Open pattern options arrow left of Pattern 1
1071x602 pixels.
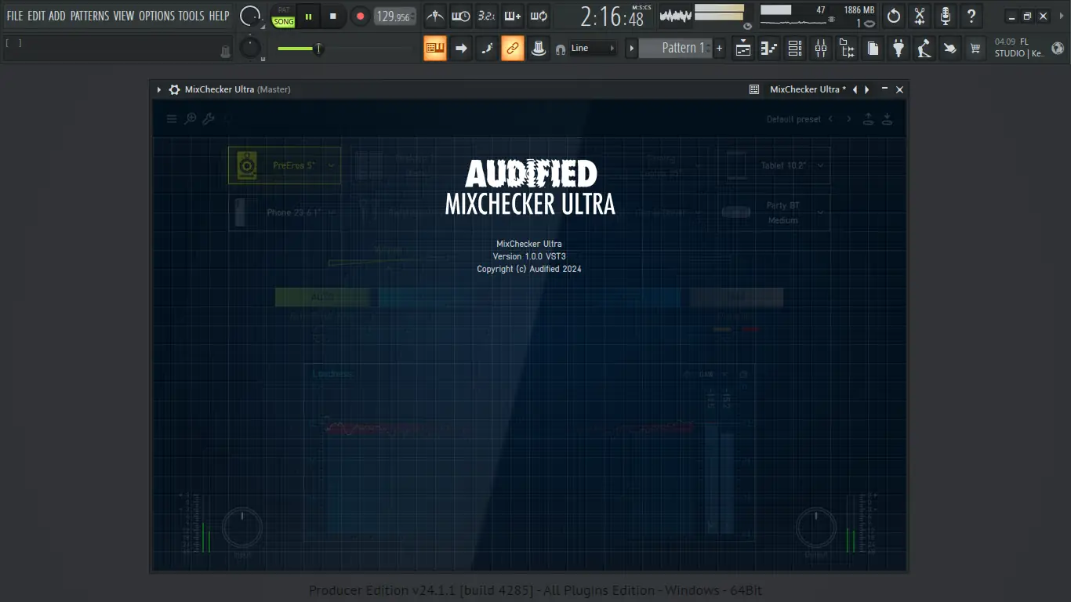coord(631,49)
